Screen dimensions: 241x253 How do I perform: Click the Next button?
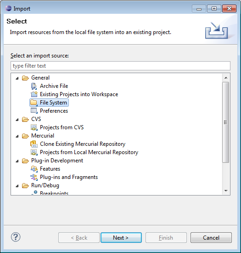121,238
